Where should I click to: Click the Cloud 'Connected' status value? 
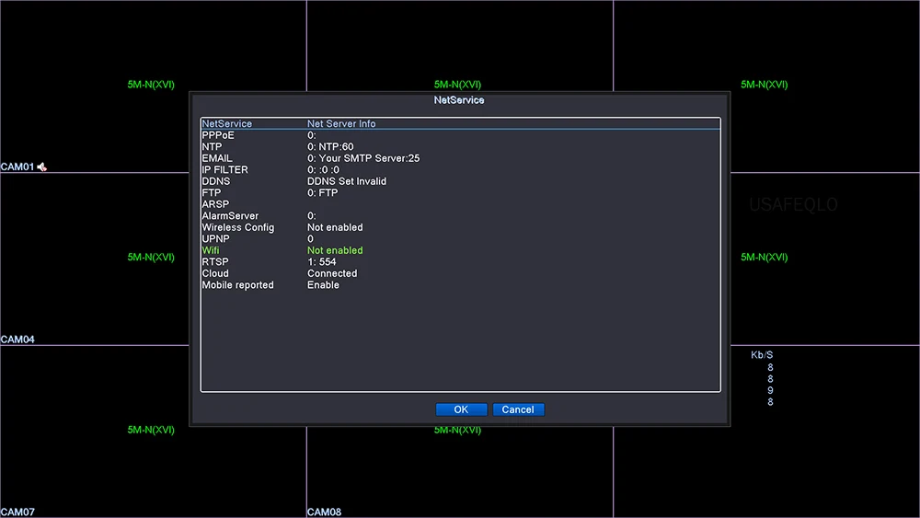[332, 273]
